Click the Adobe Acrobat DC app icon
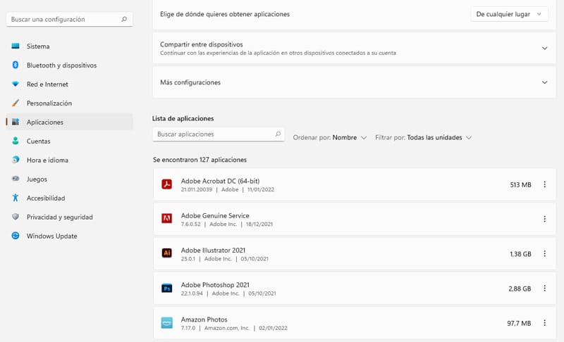 pos(166,184)
